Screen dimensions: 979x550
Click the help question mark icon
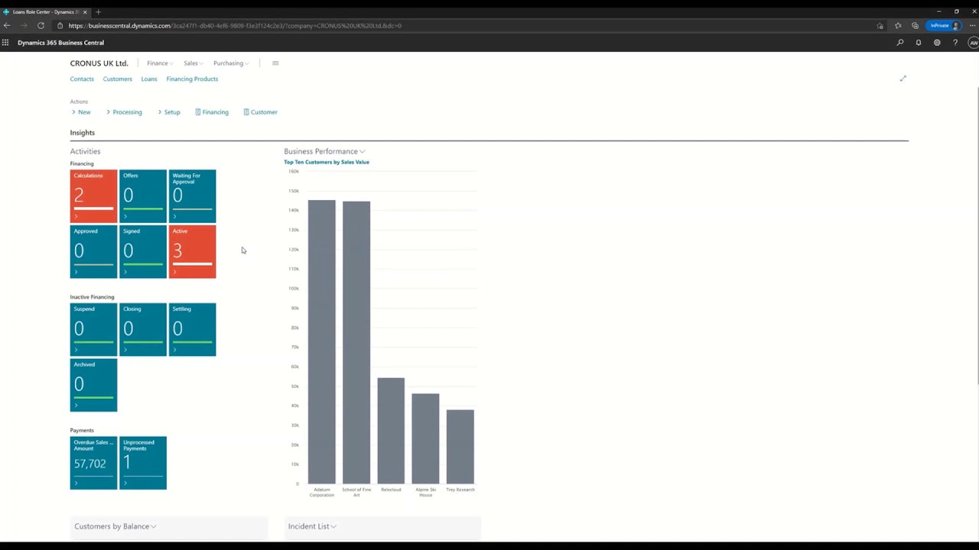pos(955,43)
